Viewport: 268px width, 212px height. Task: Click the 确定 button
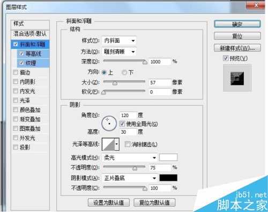(237, 24)
